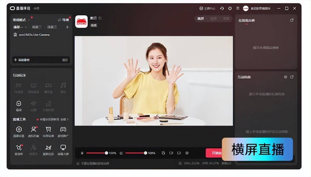
Task: Click the microphone volume slider handle
Action: (106, 153)
